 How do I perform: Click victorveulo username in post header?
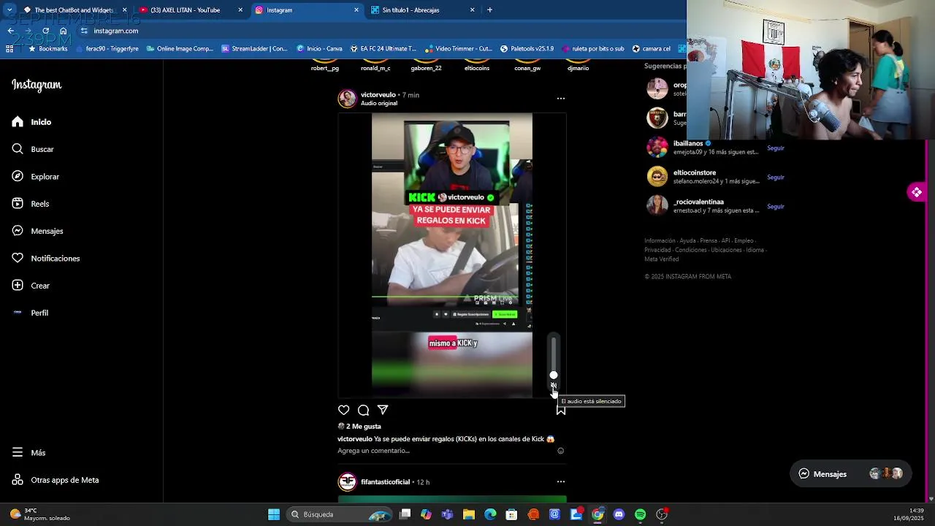pyautogui.click(x=378, y=95)
